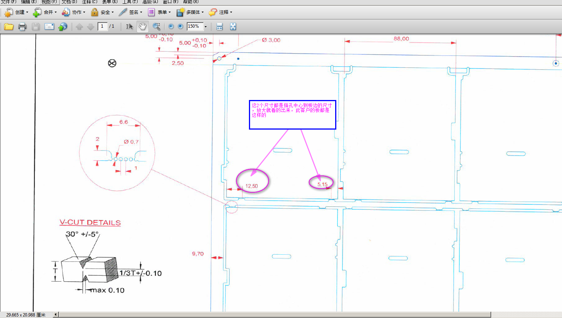Click the Ø 3,00 hole dimension
This screenshot has width=562, height=318.
[x=271, y=40]
